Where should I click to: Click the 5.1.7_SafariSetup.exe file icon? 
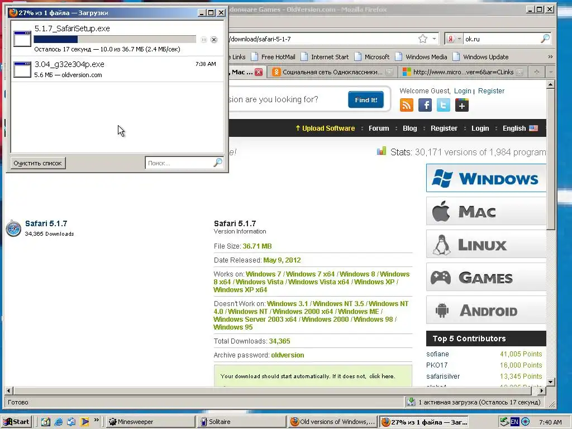pyautogui.click(x=22, y=39)
